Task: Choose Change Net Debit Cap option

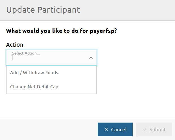Action: pos(34,87)
